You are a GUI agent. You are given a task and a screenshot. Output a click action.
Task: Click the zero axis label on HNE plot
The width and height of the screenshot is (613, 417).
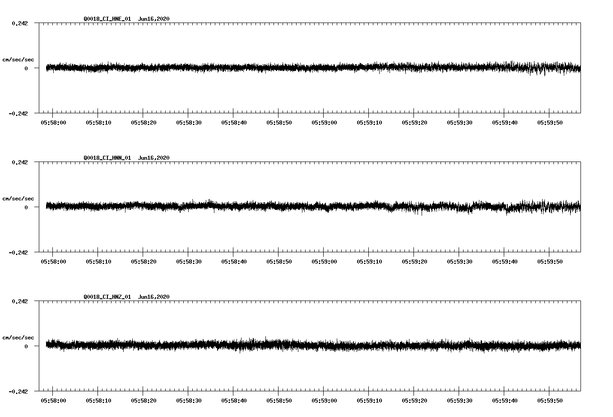point(26,69)
